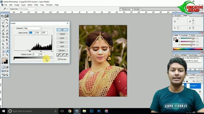The width and height of the screenshot is (204, 114).
Task: Select the Shape tool
Action: [7, 47]
